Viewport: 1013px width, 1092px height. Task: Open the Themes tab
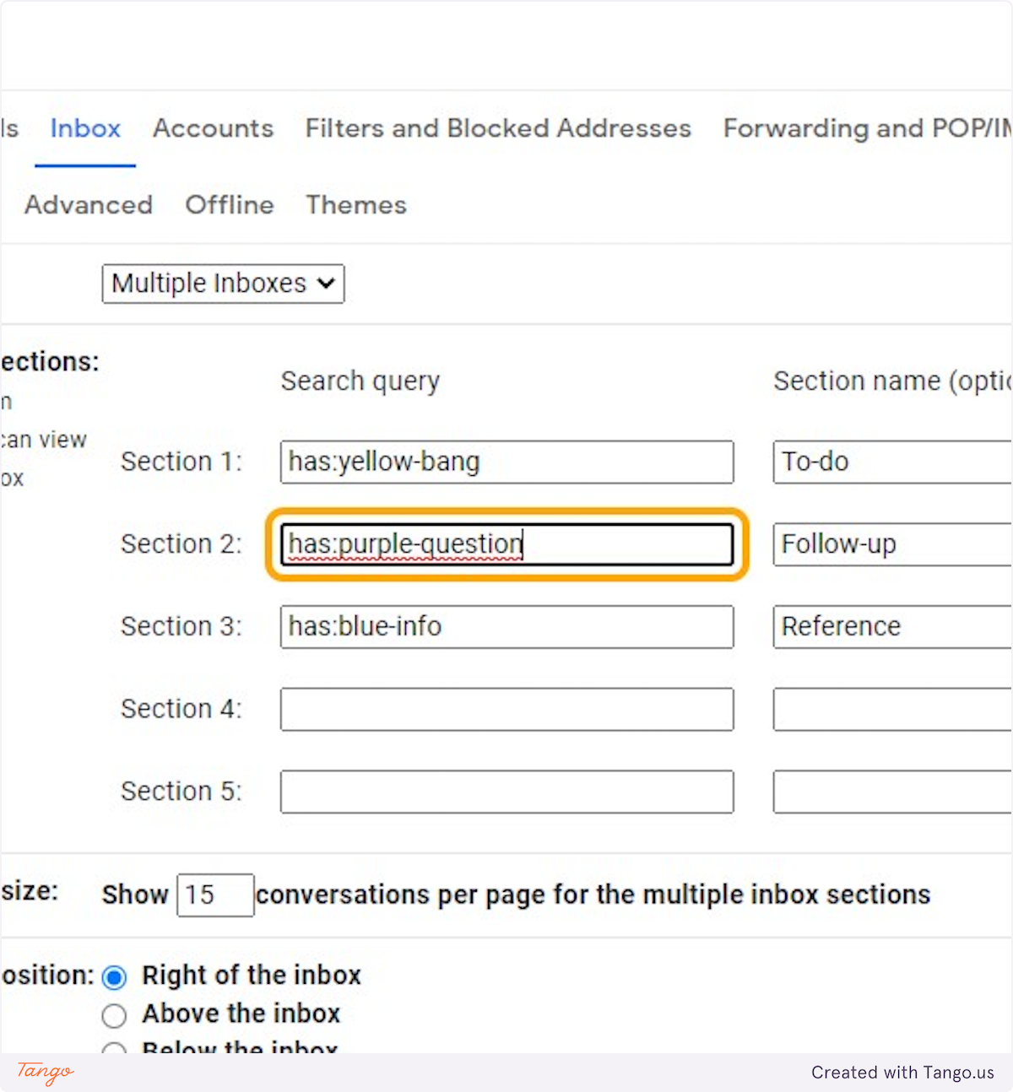(356, 205)
